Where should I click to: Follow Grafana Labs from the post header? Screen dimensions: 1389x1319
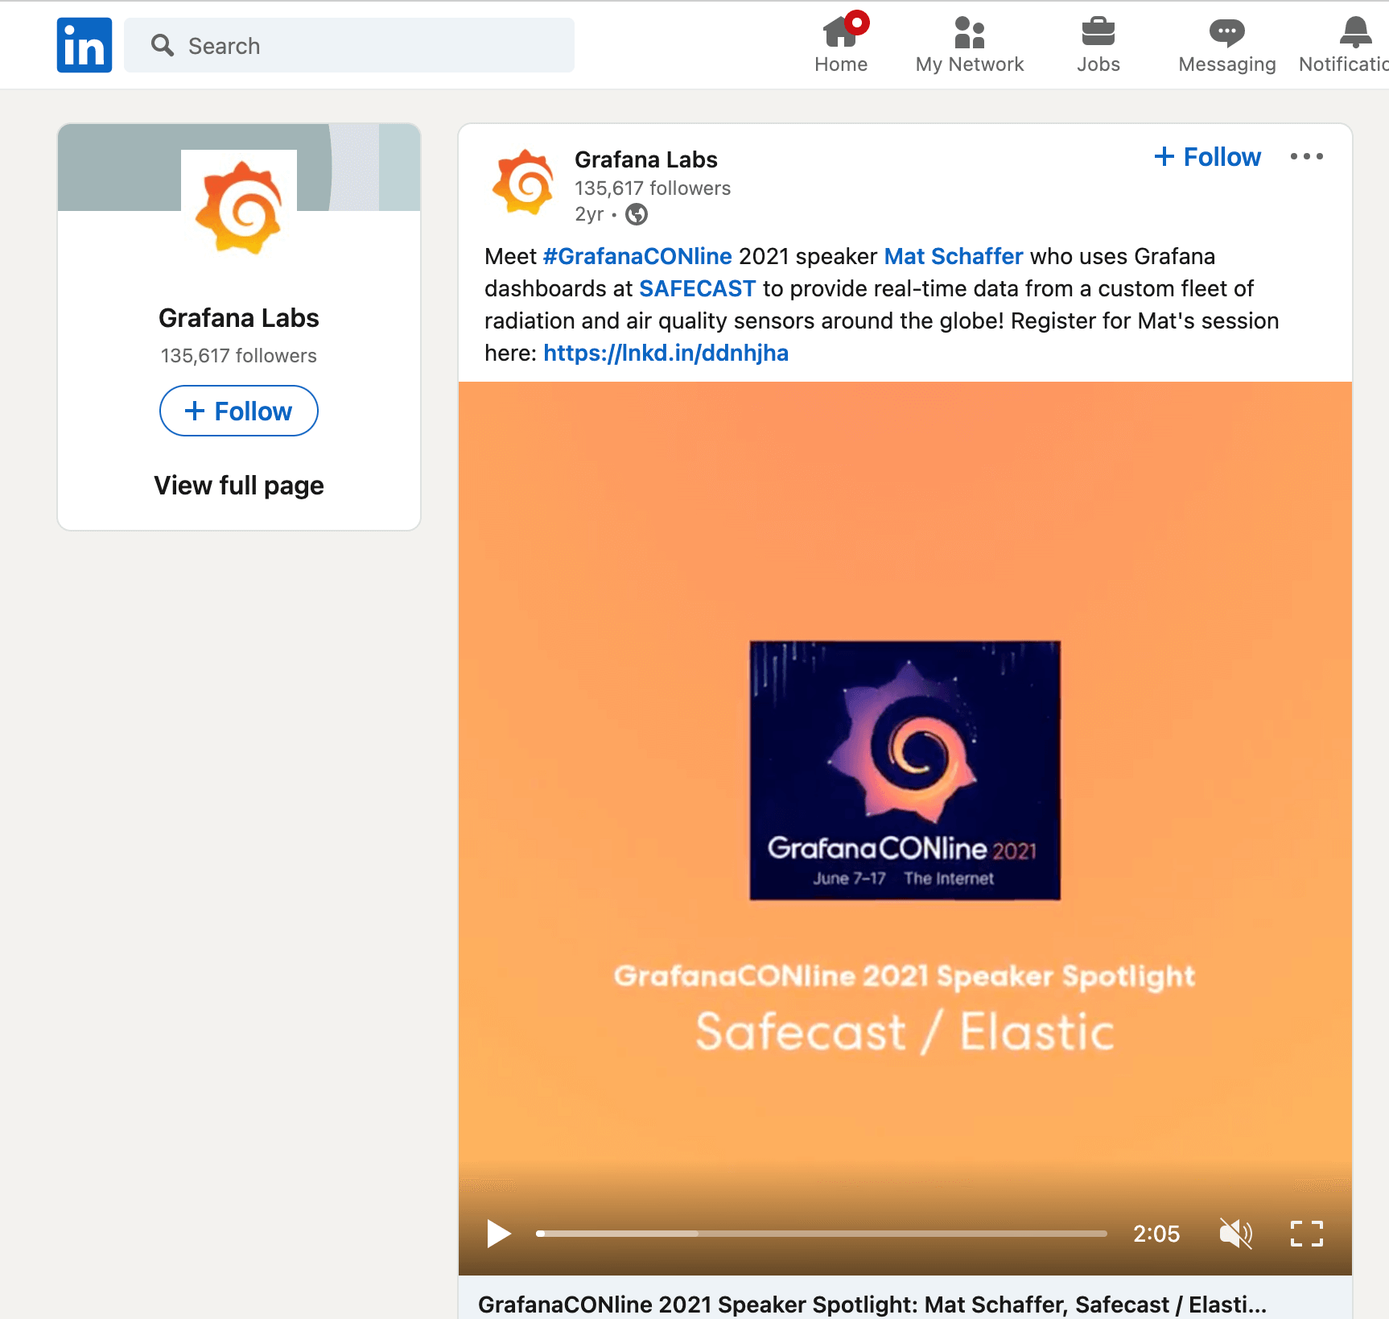[x=1207, y=156]
